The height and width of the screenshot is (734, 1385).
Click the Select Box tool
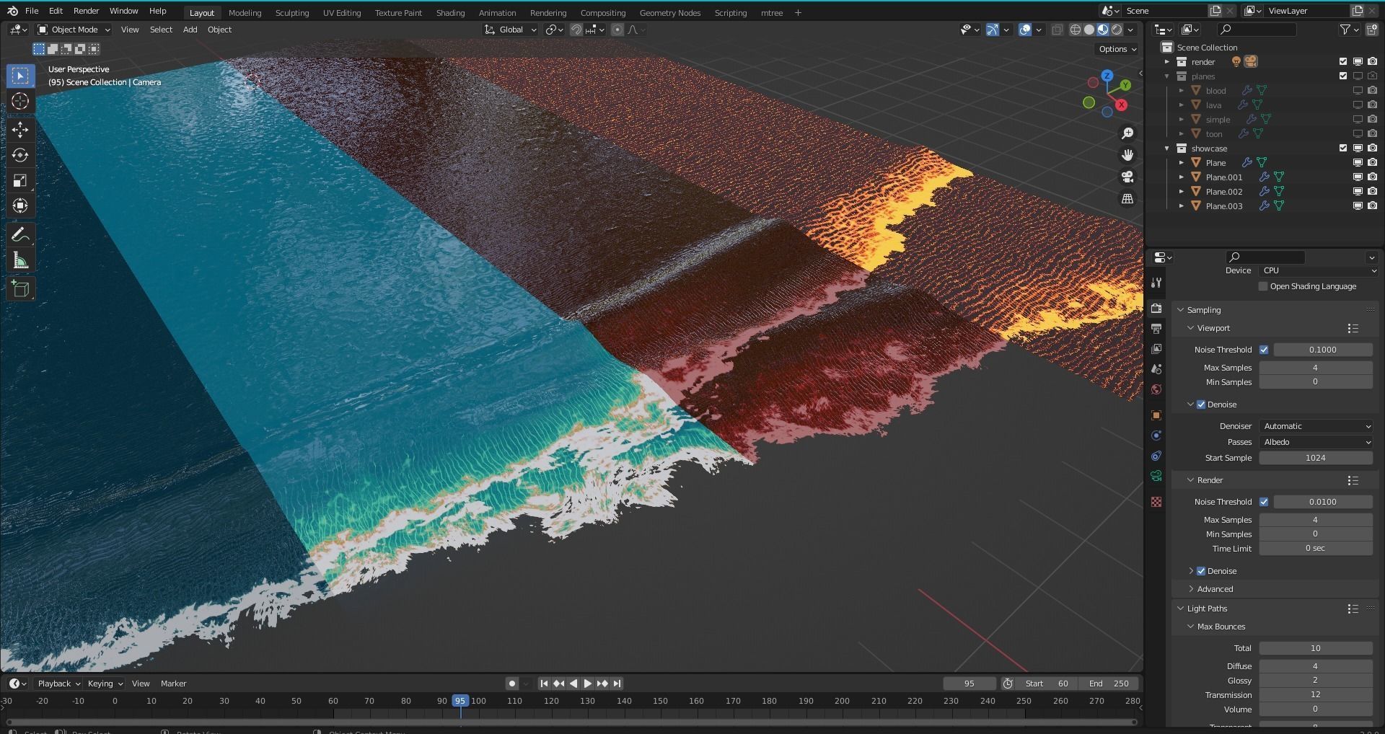point(20,76)
